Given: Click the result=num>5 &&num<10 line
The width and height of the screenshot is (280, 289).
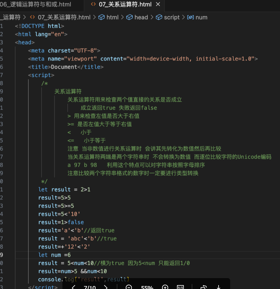Looking at the screenshot, I should click(73, 271).
